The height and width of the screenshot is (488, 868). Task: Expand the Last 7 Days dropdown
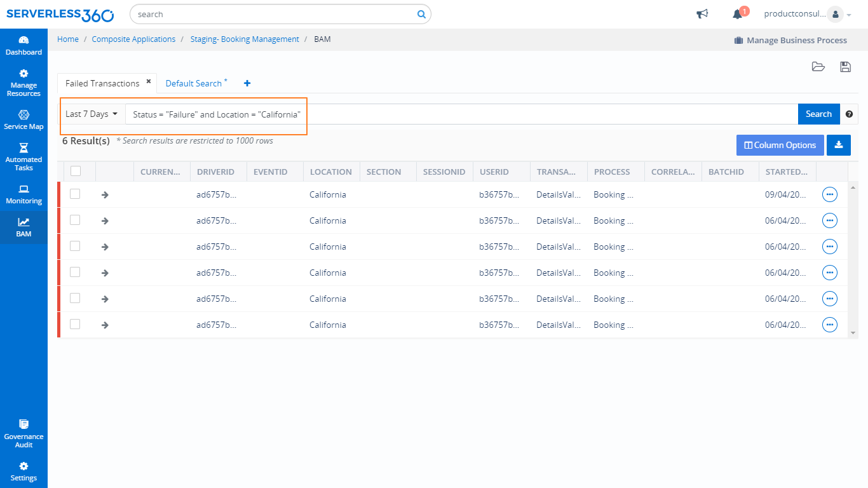(92, 114)
